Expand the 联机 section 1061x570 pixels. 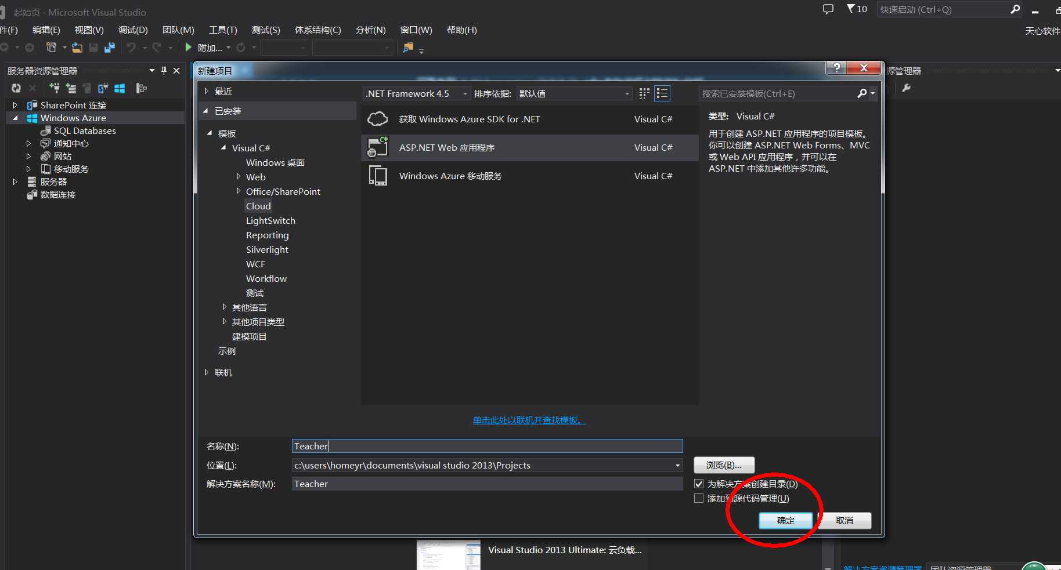[x=206, y=372]
